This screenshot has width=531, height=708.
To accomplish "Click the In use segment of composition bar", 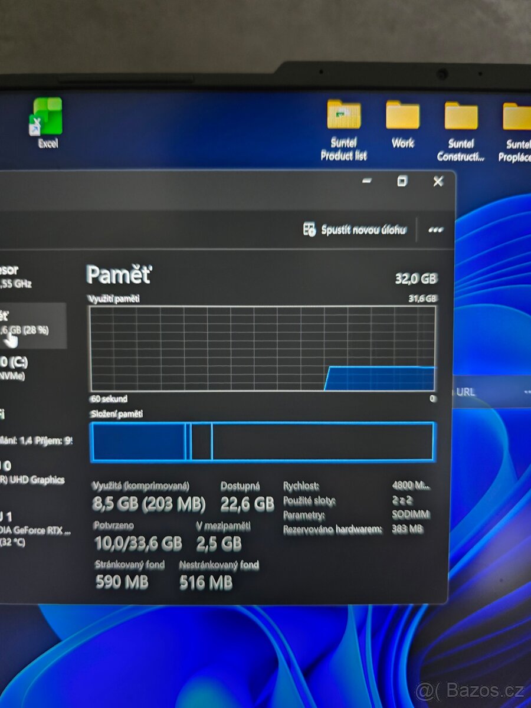I will (139, 441).
